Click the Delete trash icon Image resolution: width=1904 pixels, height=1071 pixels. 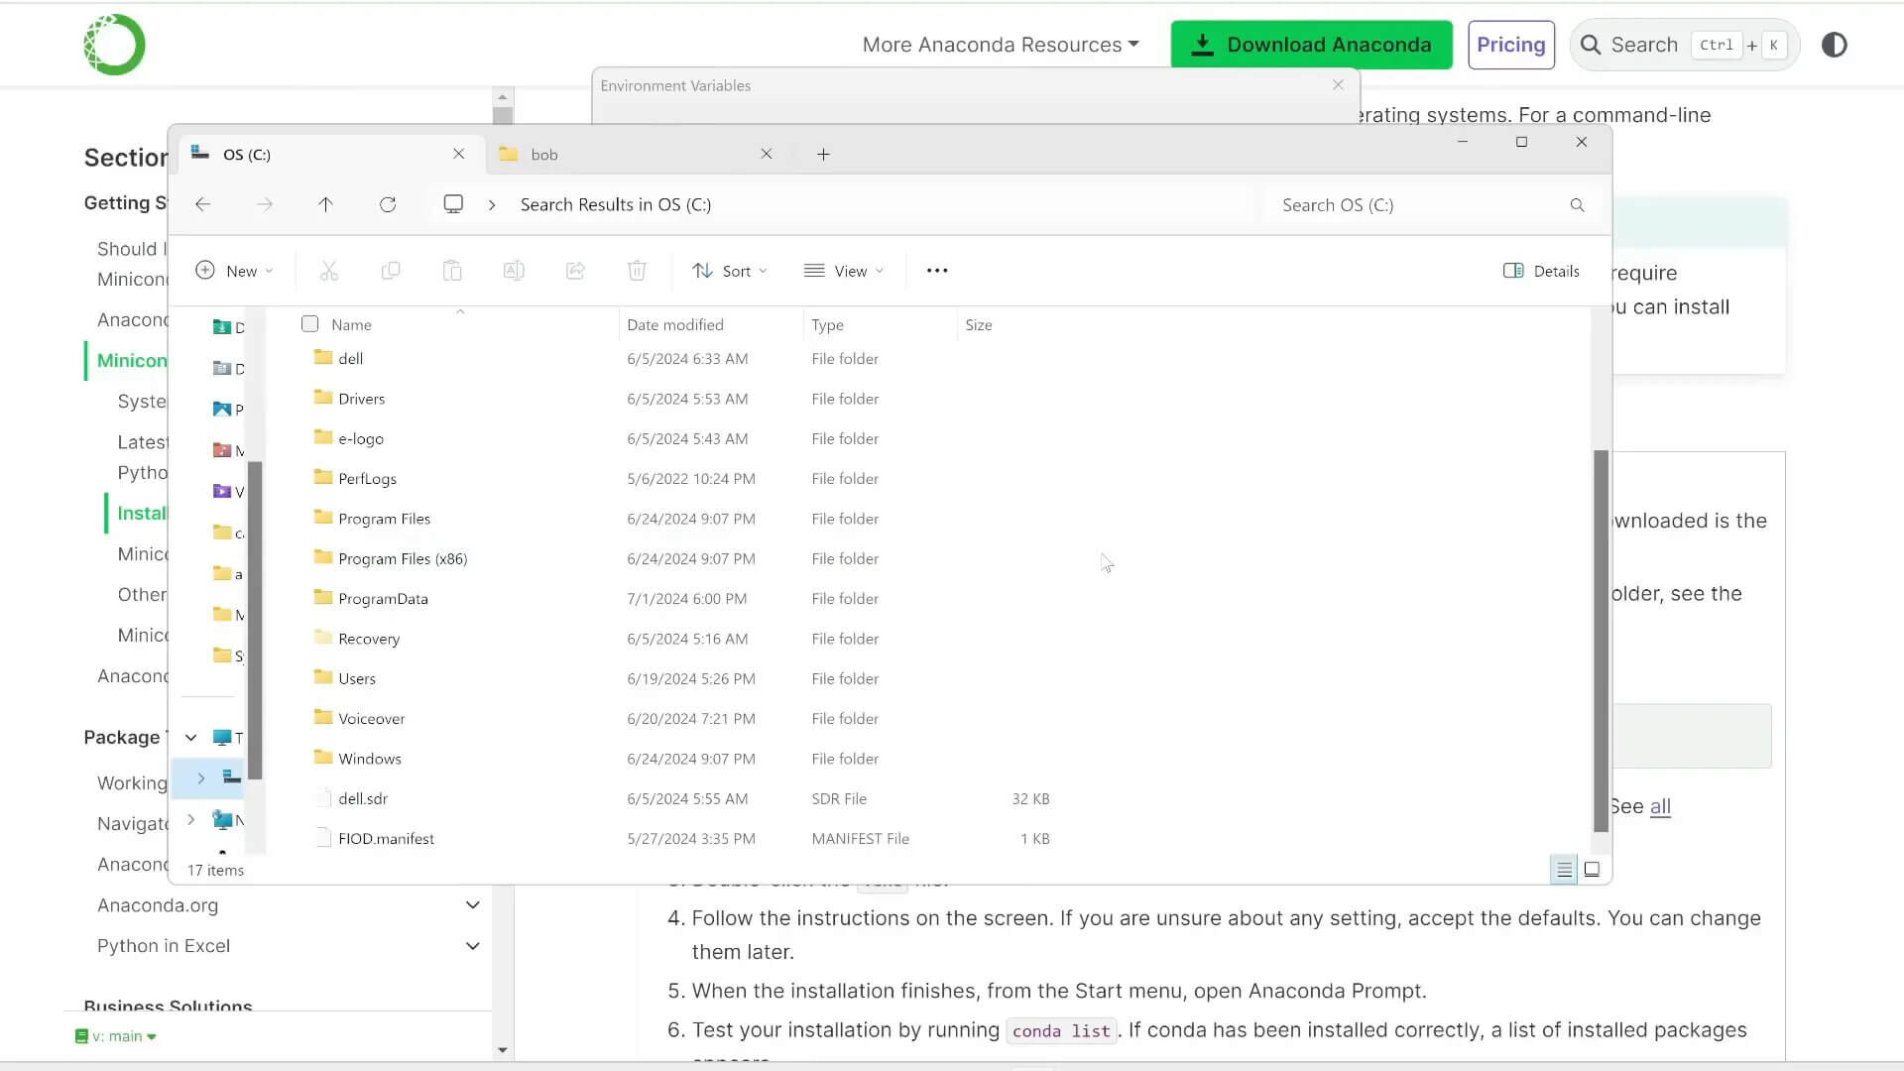tap(637, 271)
